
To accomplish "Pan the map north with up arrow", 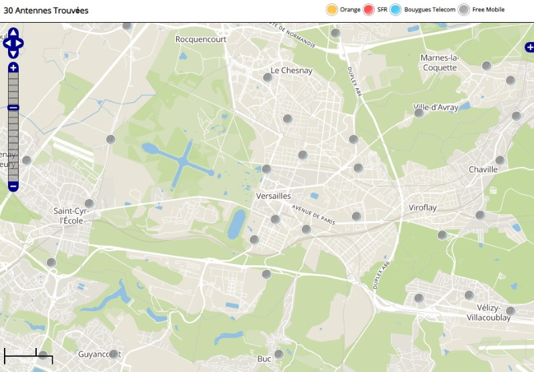I will click(13, 33).
